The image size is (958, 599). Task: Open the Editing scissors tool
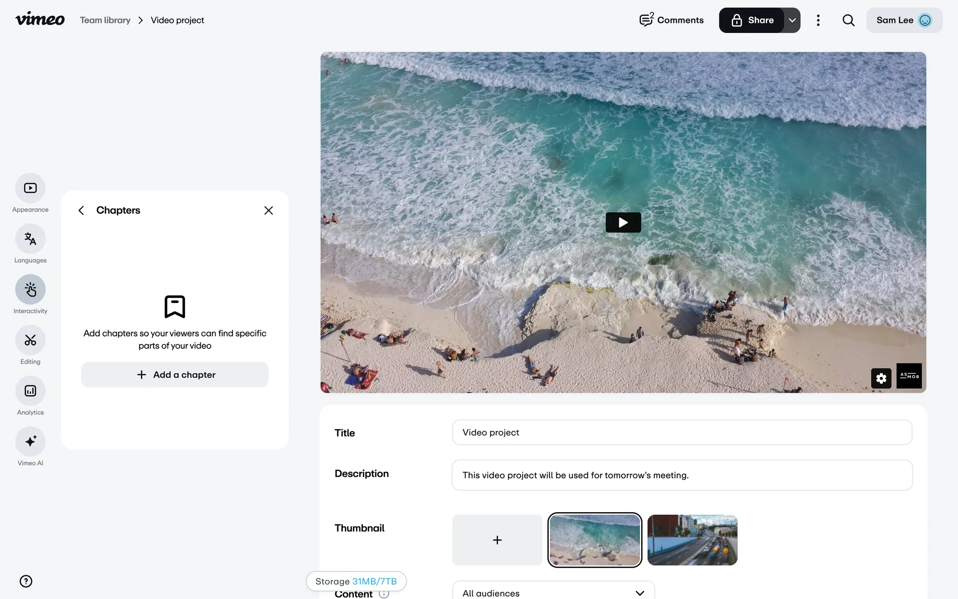coord(30,340)
